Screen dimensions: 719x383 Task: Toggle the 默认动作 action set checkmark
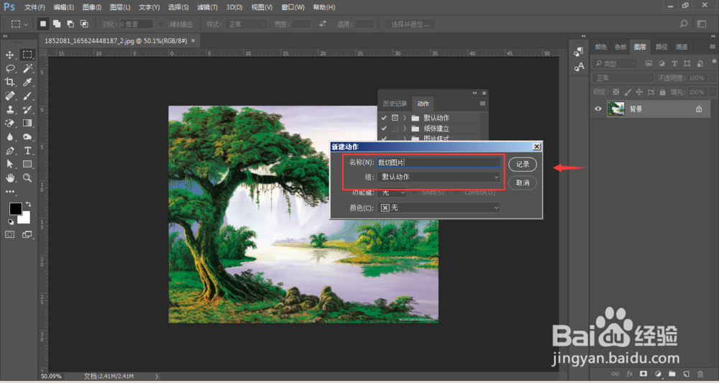click(384, 118)
